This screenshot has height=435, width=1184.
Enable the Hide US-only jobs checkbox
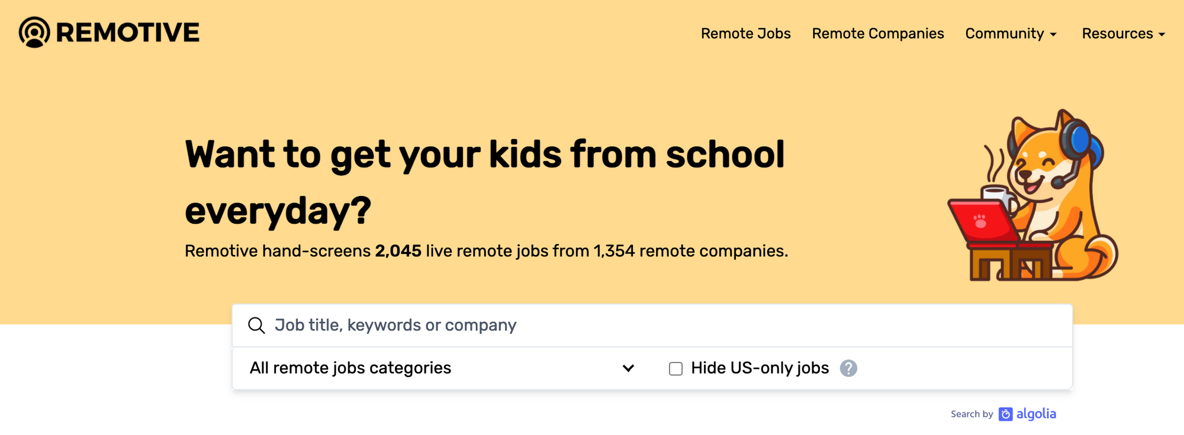(675, 369)
